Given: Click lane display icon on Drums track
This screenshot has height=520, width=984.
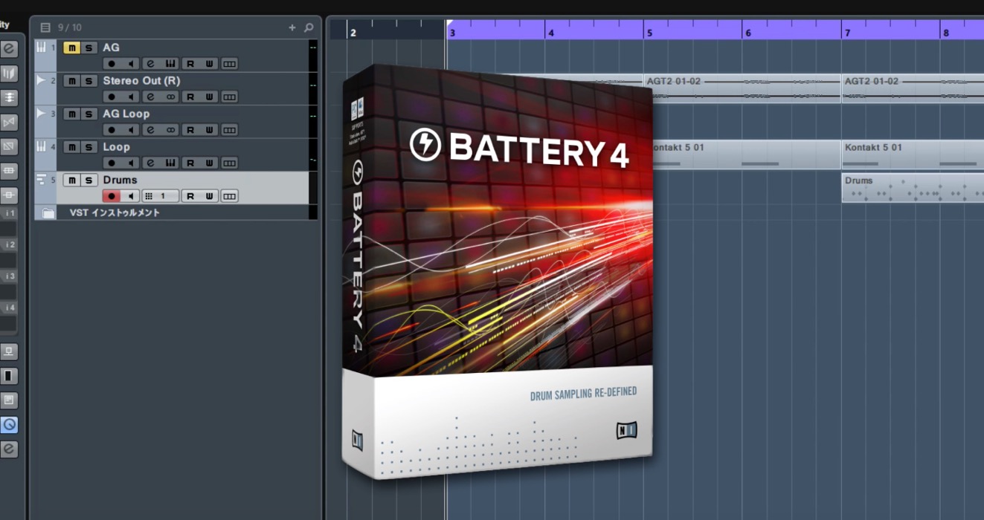Looking at the screenshot, I should coord(230,196).
